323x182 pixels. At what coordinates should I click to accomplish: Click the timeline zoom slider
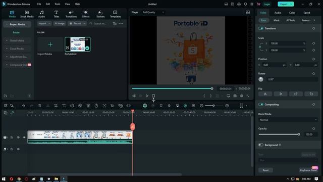(x=214, y=106)
